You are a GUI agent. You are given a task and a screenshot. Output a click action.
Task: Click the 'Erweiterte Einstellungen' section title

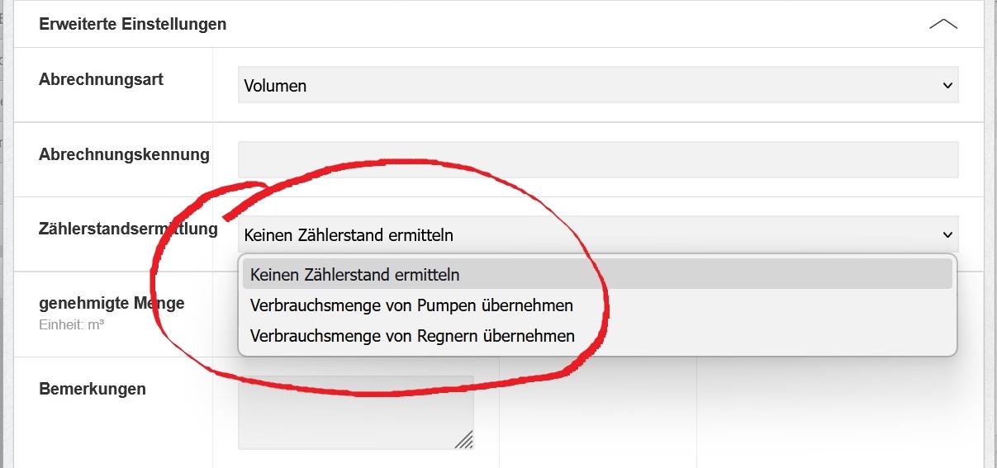click(132, 24)
